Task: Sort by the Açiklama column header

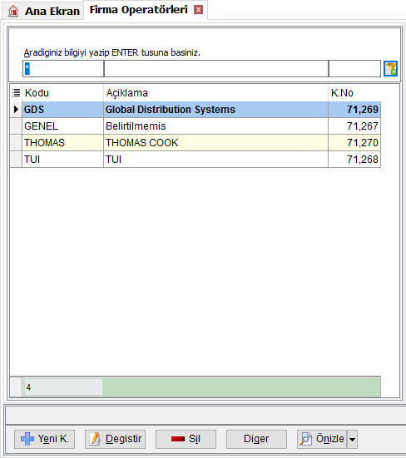Action: 215,93
